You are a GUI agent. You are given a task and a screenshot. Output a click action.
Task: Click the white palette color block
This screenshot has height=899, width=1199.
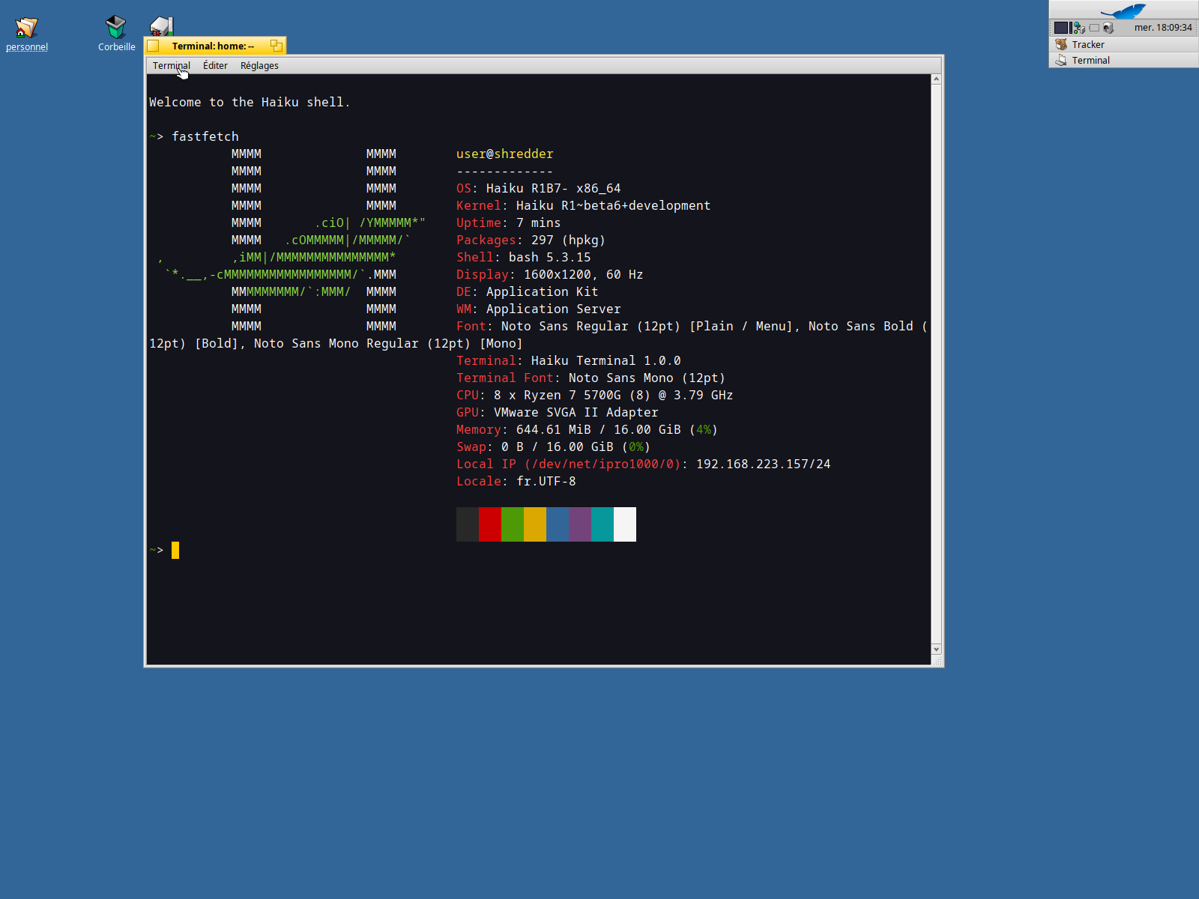625,524
